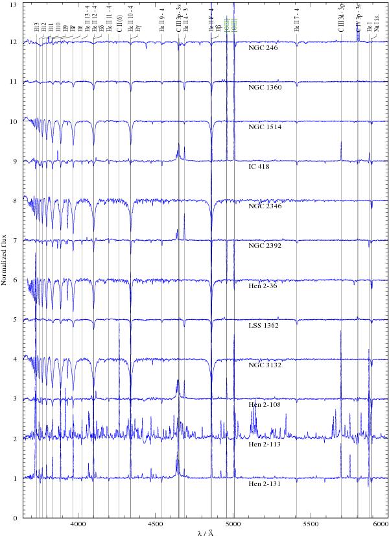
Task: Select the LSS 1362 spectrum label
Action: click(x=264, y=325)
